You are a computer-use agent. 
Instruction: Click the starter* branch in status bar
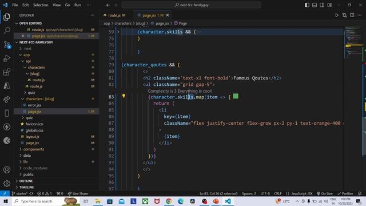pyautogui.click(x=19, y=193)
